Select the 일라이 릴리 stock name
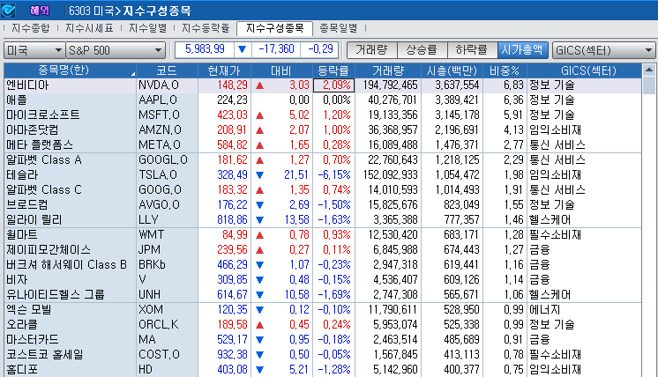The width and height of the screenshot is (658, 377). click(x=34, y=220)
